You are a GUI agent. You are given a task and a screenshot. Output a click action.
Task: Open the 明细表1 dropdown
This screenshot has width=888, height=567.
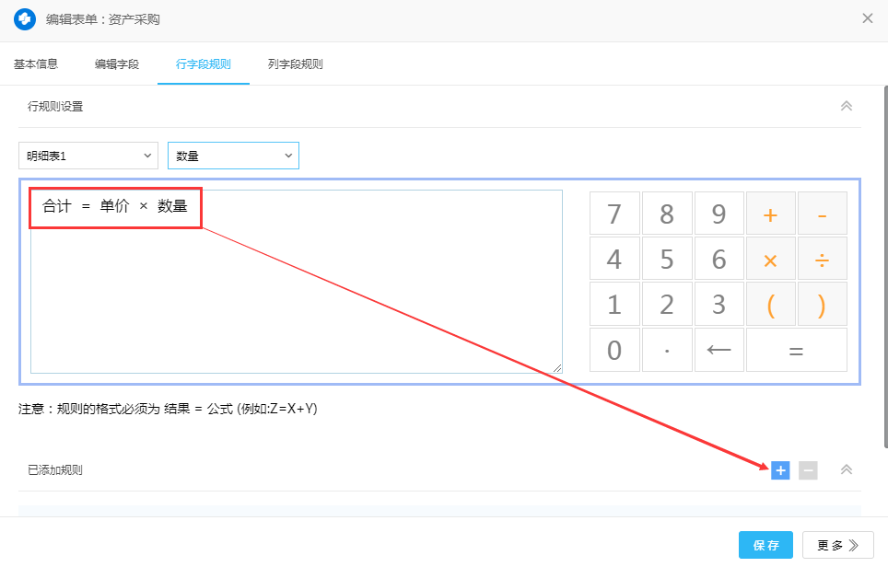point(88,156)
